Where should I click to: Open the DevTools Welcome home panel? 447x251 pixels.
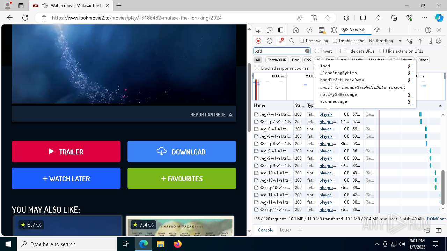[x=296, y=30]
